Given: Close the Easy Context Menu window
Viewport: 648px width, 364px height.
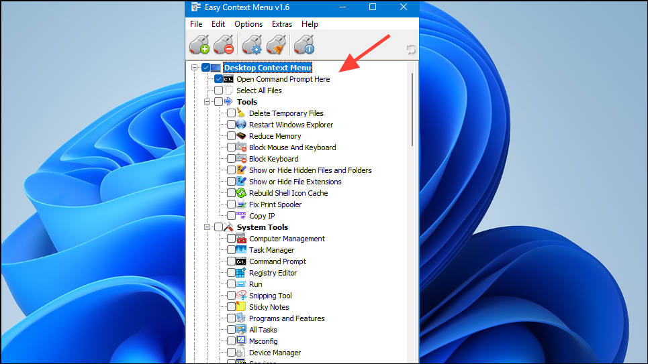Looking at the screenshot, I should (404, 7).
